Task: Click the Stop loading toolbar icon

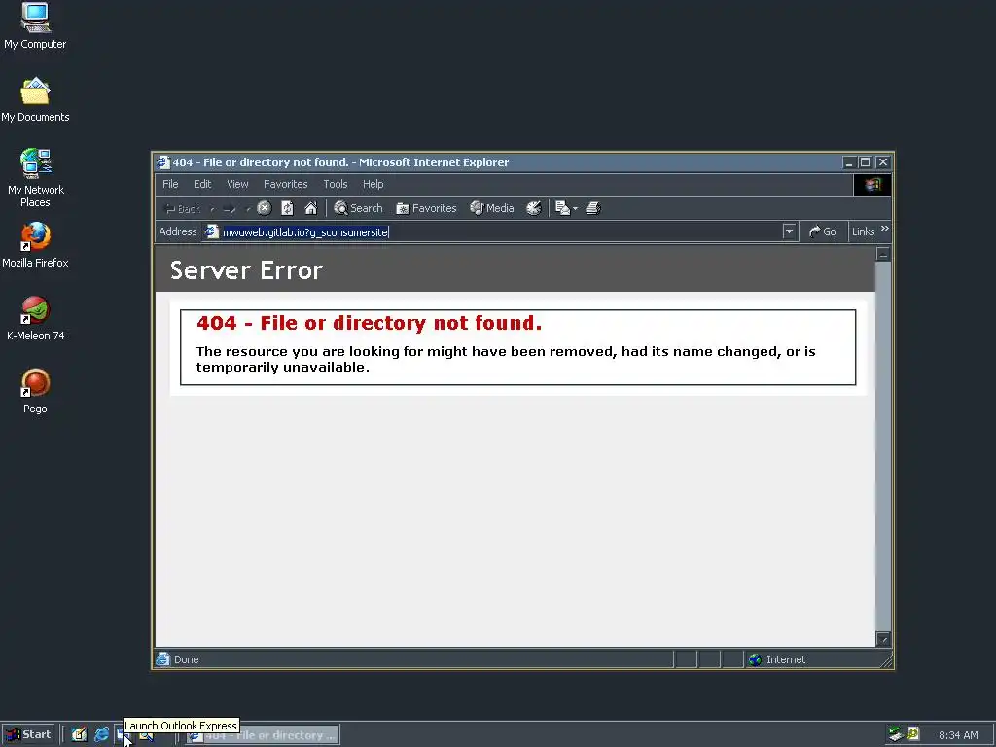Action: coord(265,208)
